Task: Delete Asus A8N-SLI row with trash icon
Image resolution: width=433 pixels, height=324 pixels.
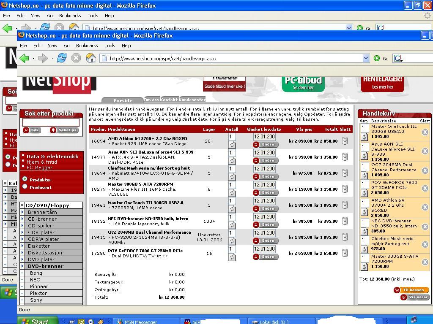Action: (345, 157)
